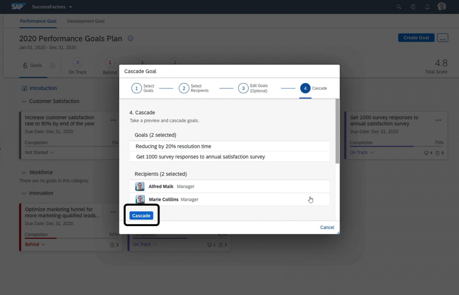Select goal 'Get 1000 survey responses to annual satisfaction survey' in dialog
This screenshot has height=295, width=459.
pos(229,157)
